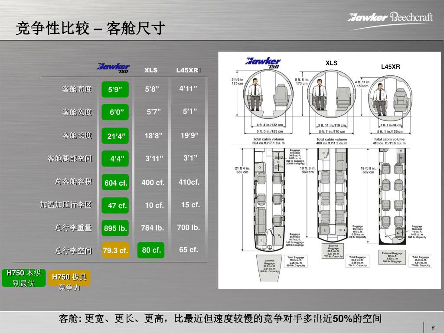Click the green 6'0" cell
The image size is (444, 333).
(115, 112)
